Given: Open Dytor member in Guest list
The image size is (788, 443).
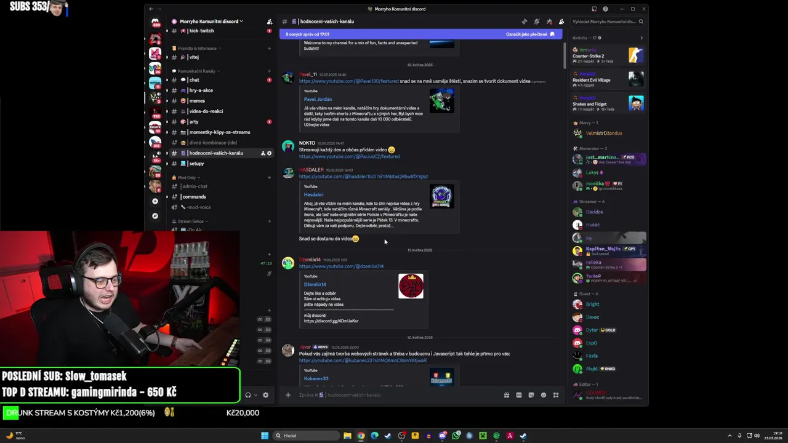Looking at the screenshot, I should (608, 330).
